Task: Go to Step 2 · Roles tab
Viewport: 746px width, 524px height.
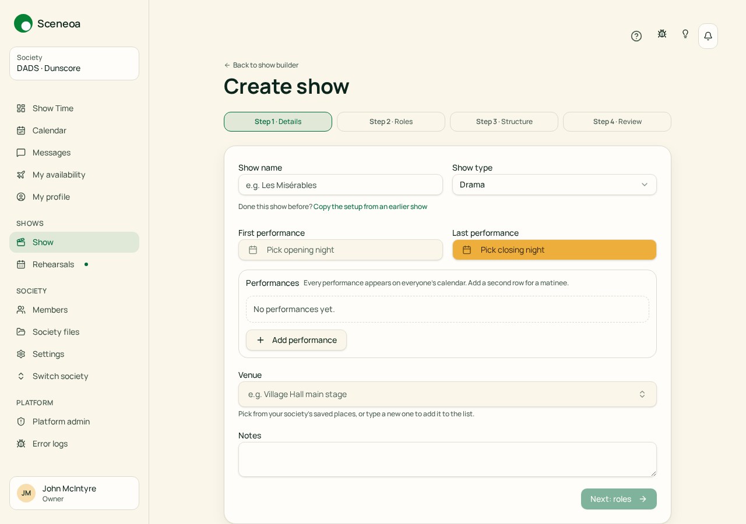Action: [x=391, y=122]
